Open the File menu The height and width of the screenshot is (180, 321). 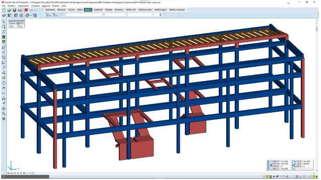4,6
